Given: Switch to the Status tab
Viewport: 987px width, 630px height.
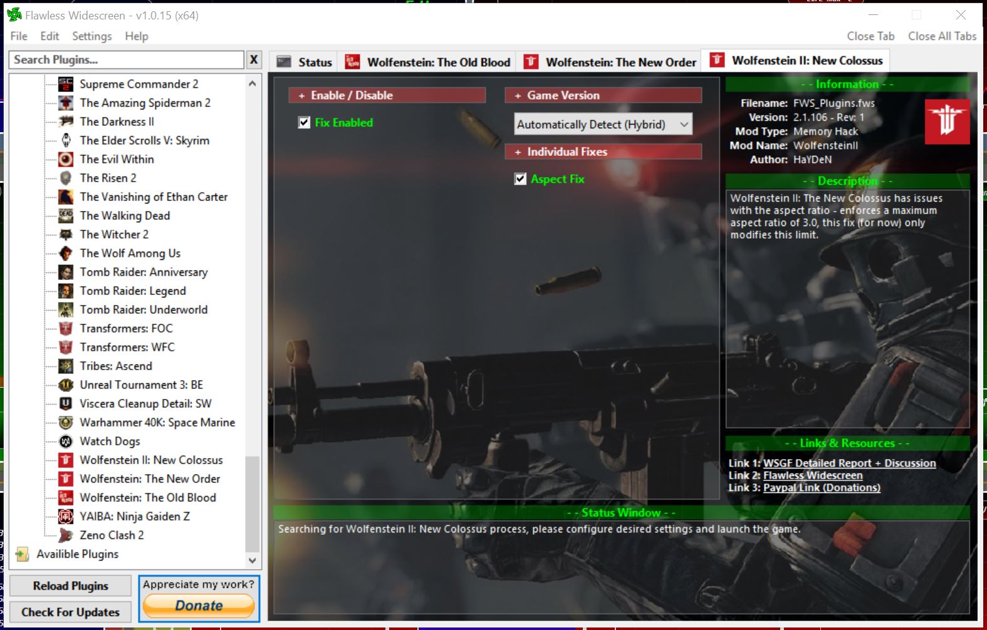Looking at the screenshot, I should point(305,62).
